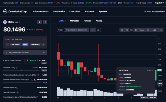
Task: Set chart range to Todos
Action: 142,30
